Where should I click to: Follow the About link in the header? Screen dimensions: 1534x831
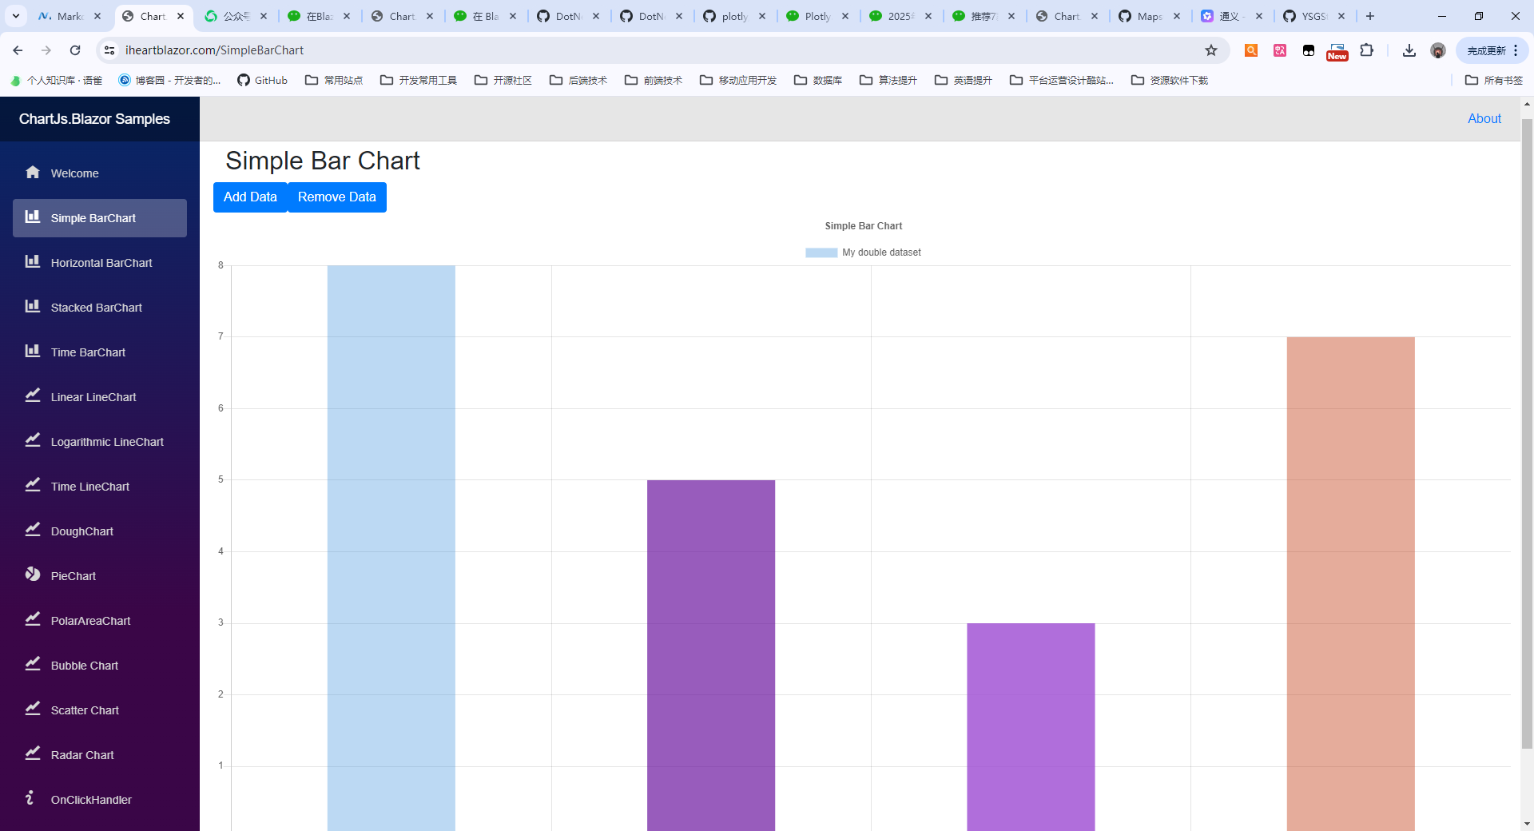[1484, 118]
